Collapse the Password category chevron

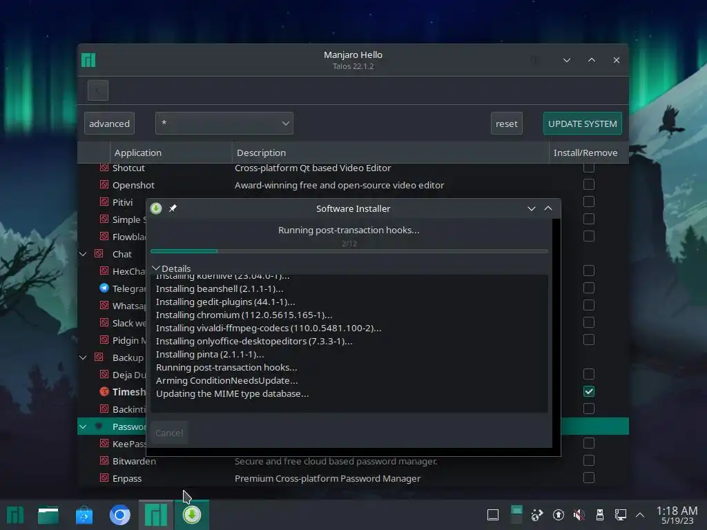point(83,426)
